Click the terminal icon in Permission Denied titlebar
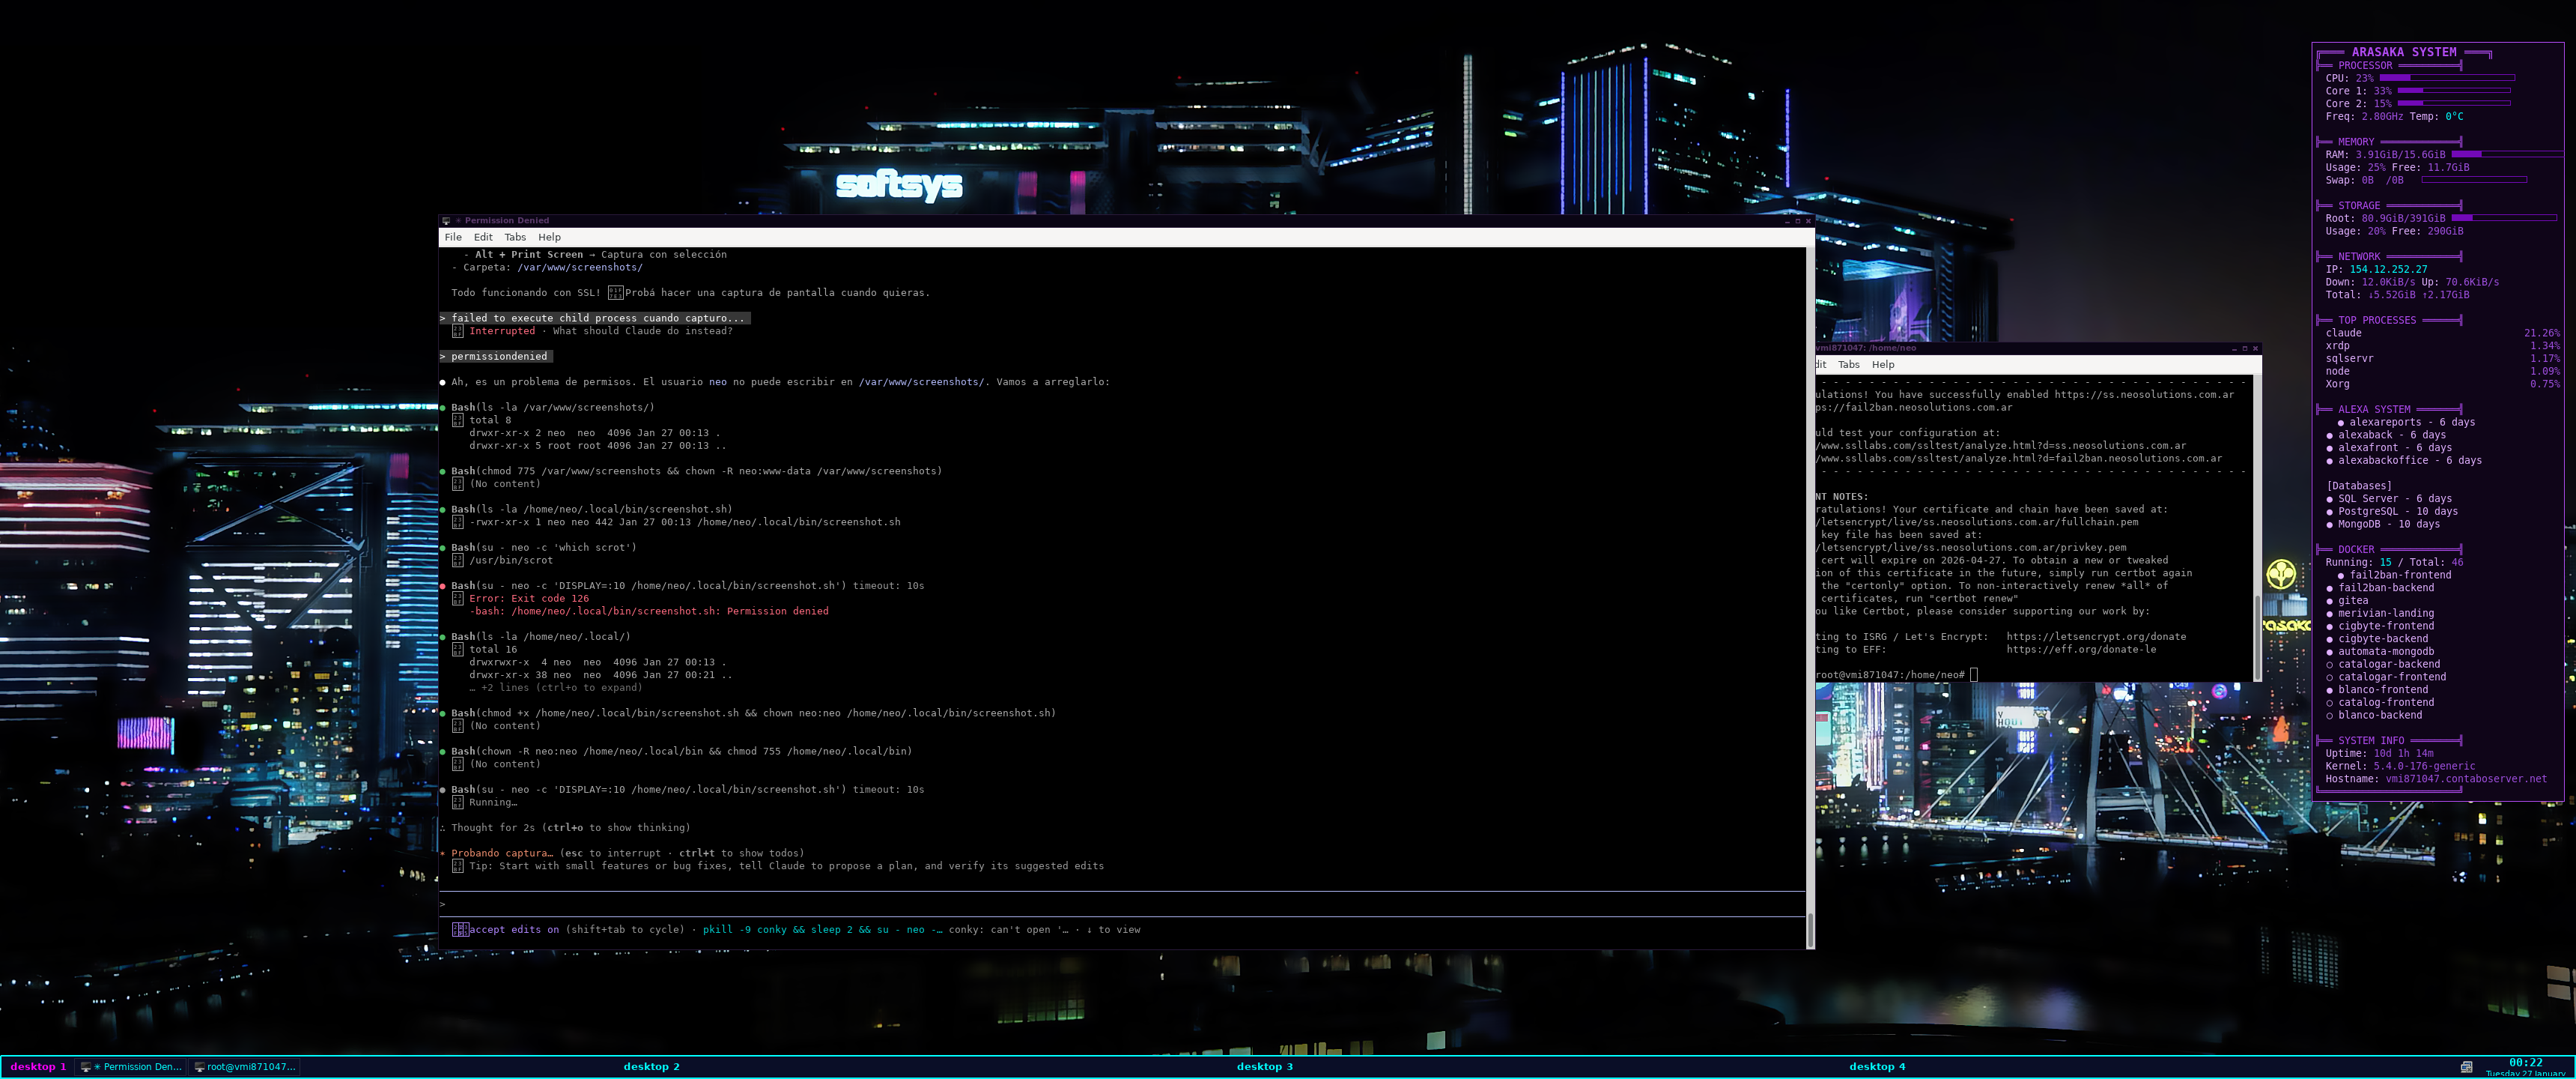The height and width of the screenshot is (1079, 2576). coord(447,220)
